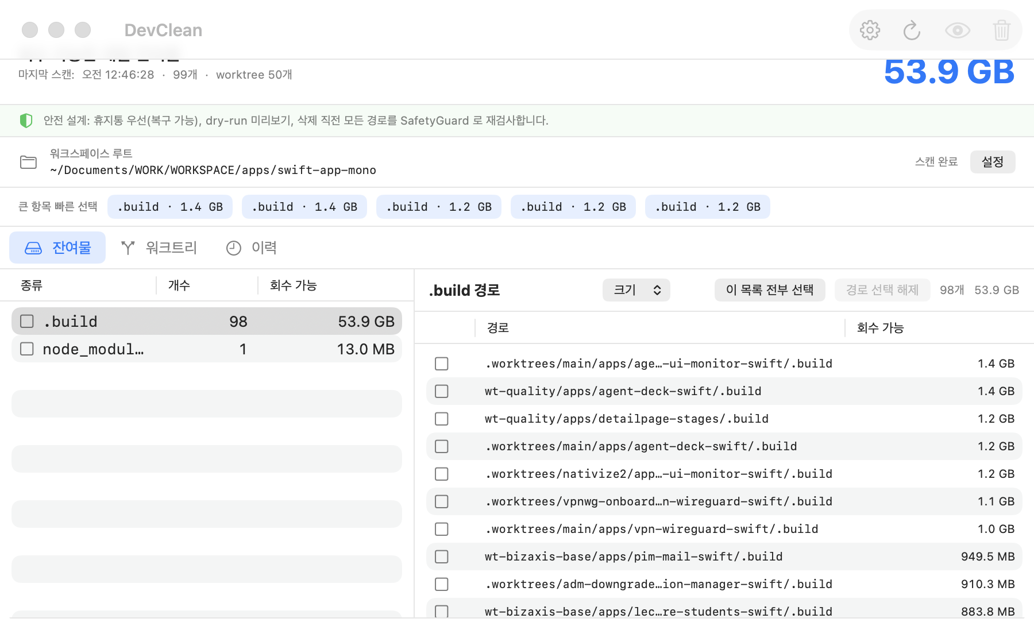Switch to the 잔여물 tab
This screenshot has width=1034, height=626.
[57, 248]
